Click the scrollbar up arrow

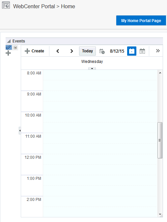pyautogui.click(x=160, y=73)
